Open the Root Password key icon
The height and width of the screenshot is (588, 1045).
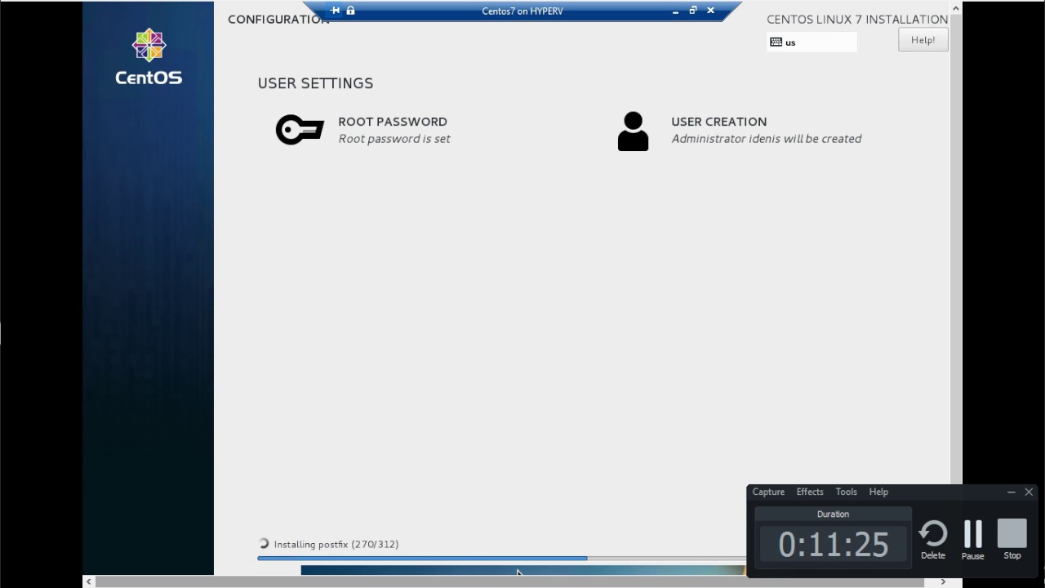(x=300, y=130)
